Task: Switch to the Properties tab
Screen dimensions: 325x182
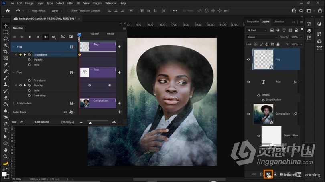Action: 253,22
